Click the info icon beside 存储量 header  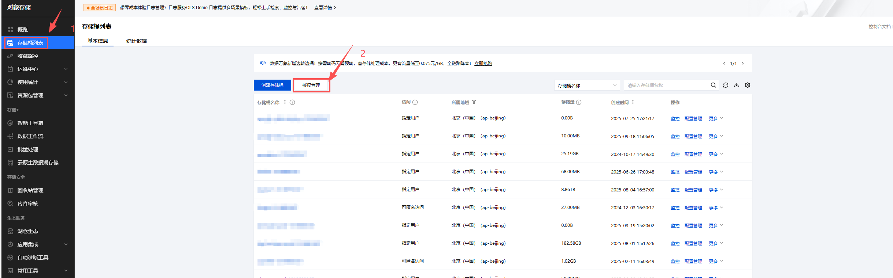(579, 102)
